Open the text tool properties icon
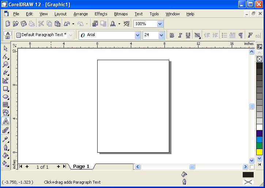 tap(8, 35)
